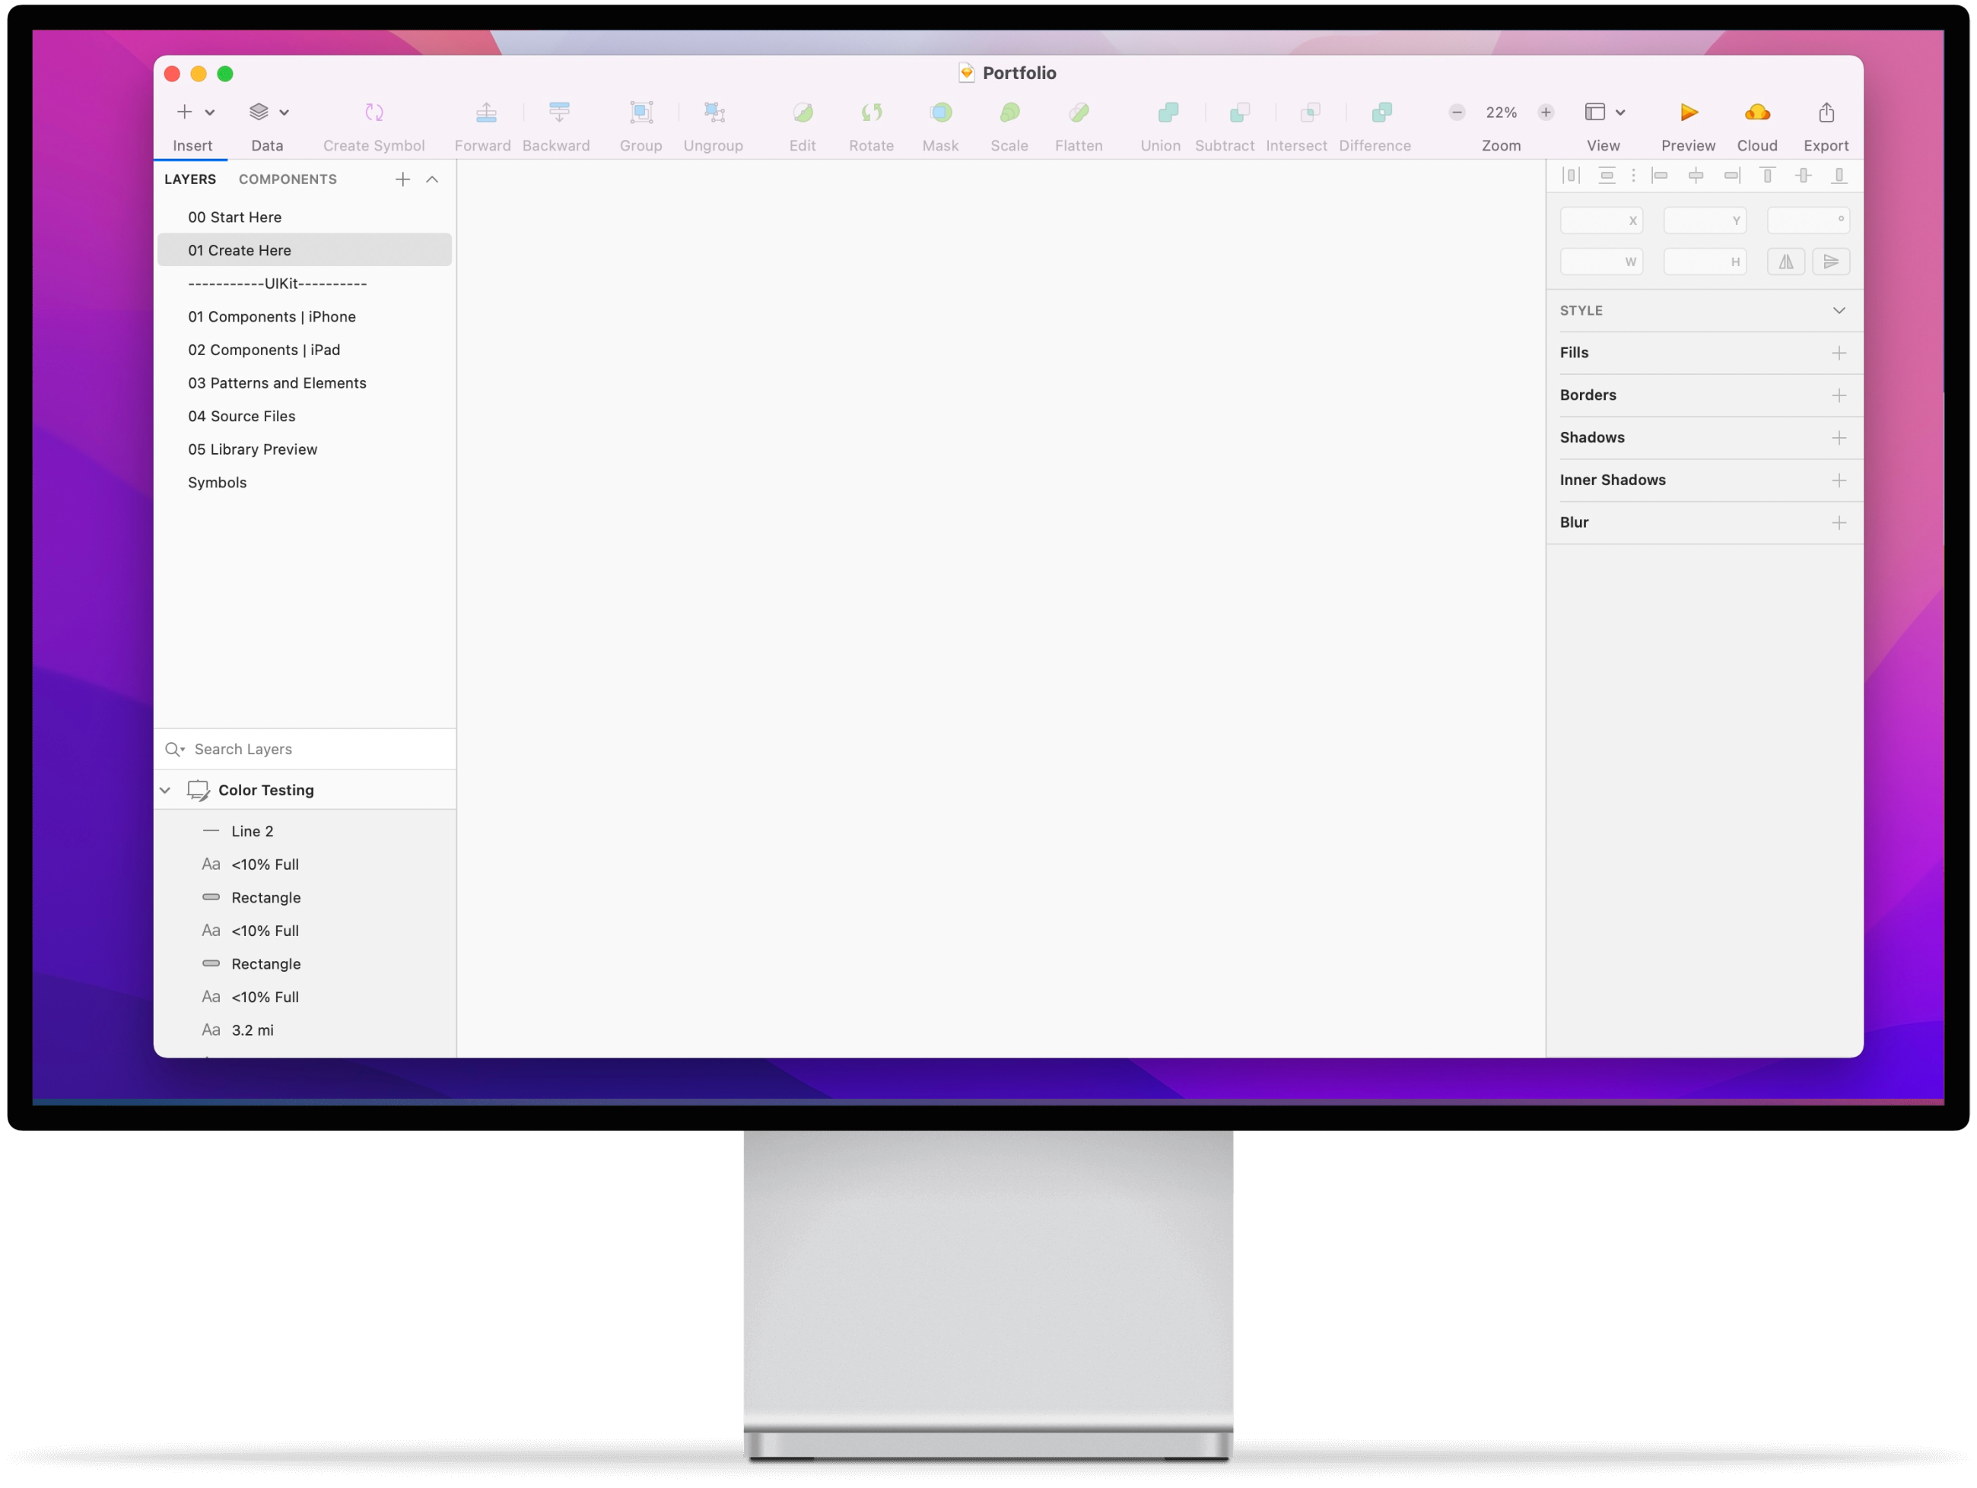Toggle flip vertical in inspector
This screenshot has height=1488, width=1977.
pyautogui.click(x=1830, y=262)
